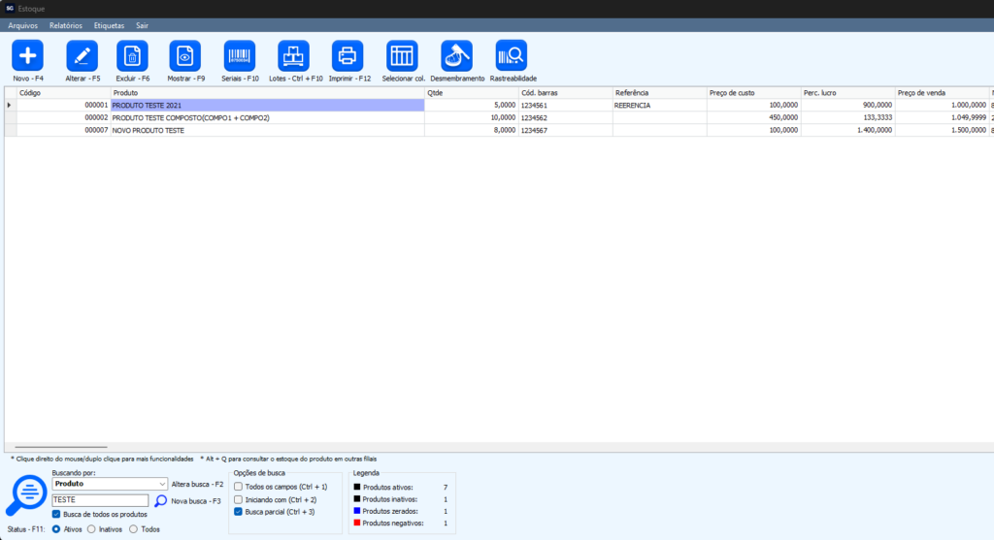
Task: Enable Todos os campos (Ctrl + 1)
Action: point(239,487)
